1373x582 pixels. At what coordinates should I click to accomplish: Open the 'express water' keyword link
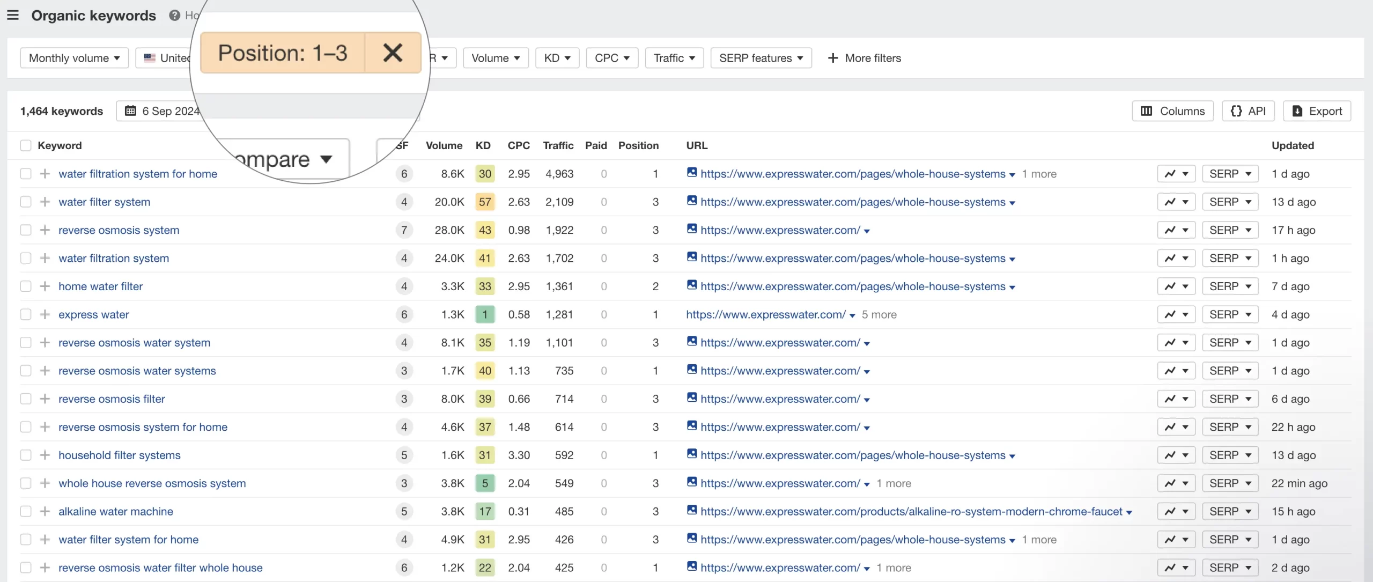coord(94,314)
